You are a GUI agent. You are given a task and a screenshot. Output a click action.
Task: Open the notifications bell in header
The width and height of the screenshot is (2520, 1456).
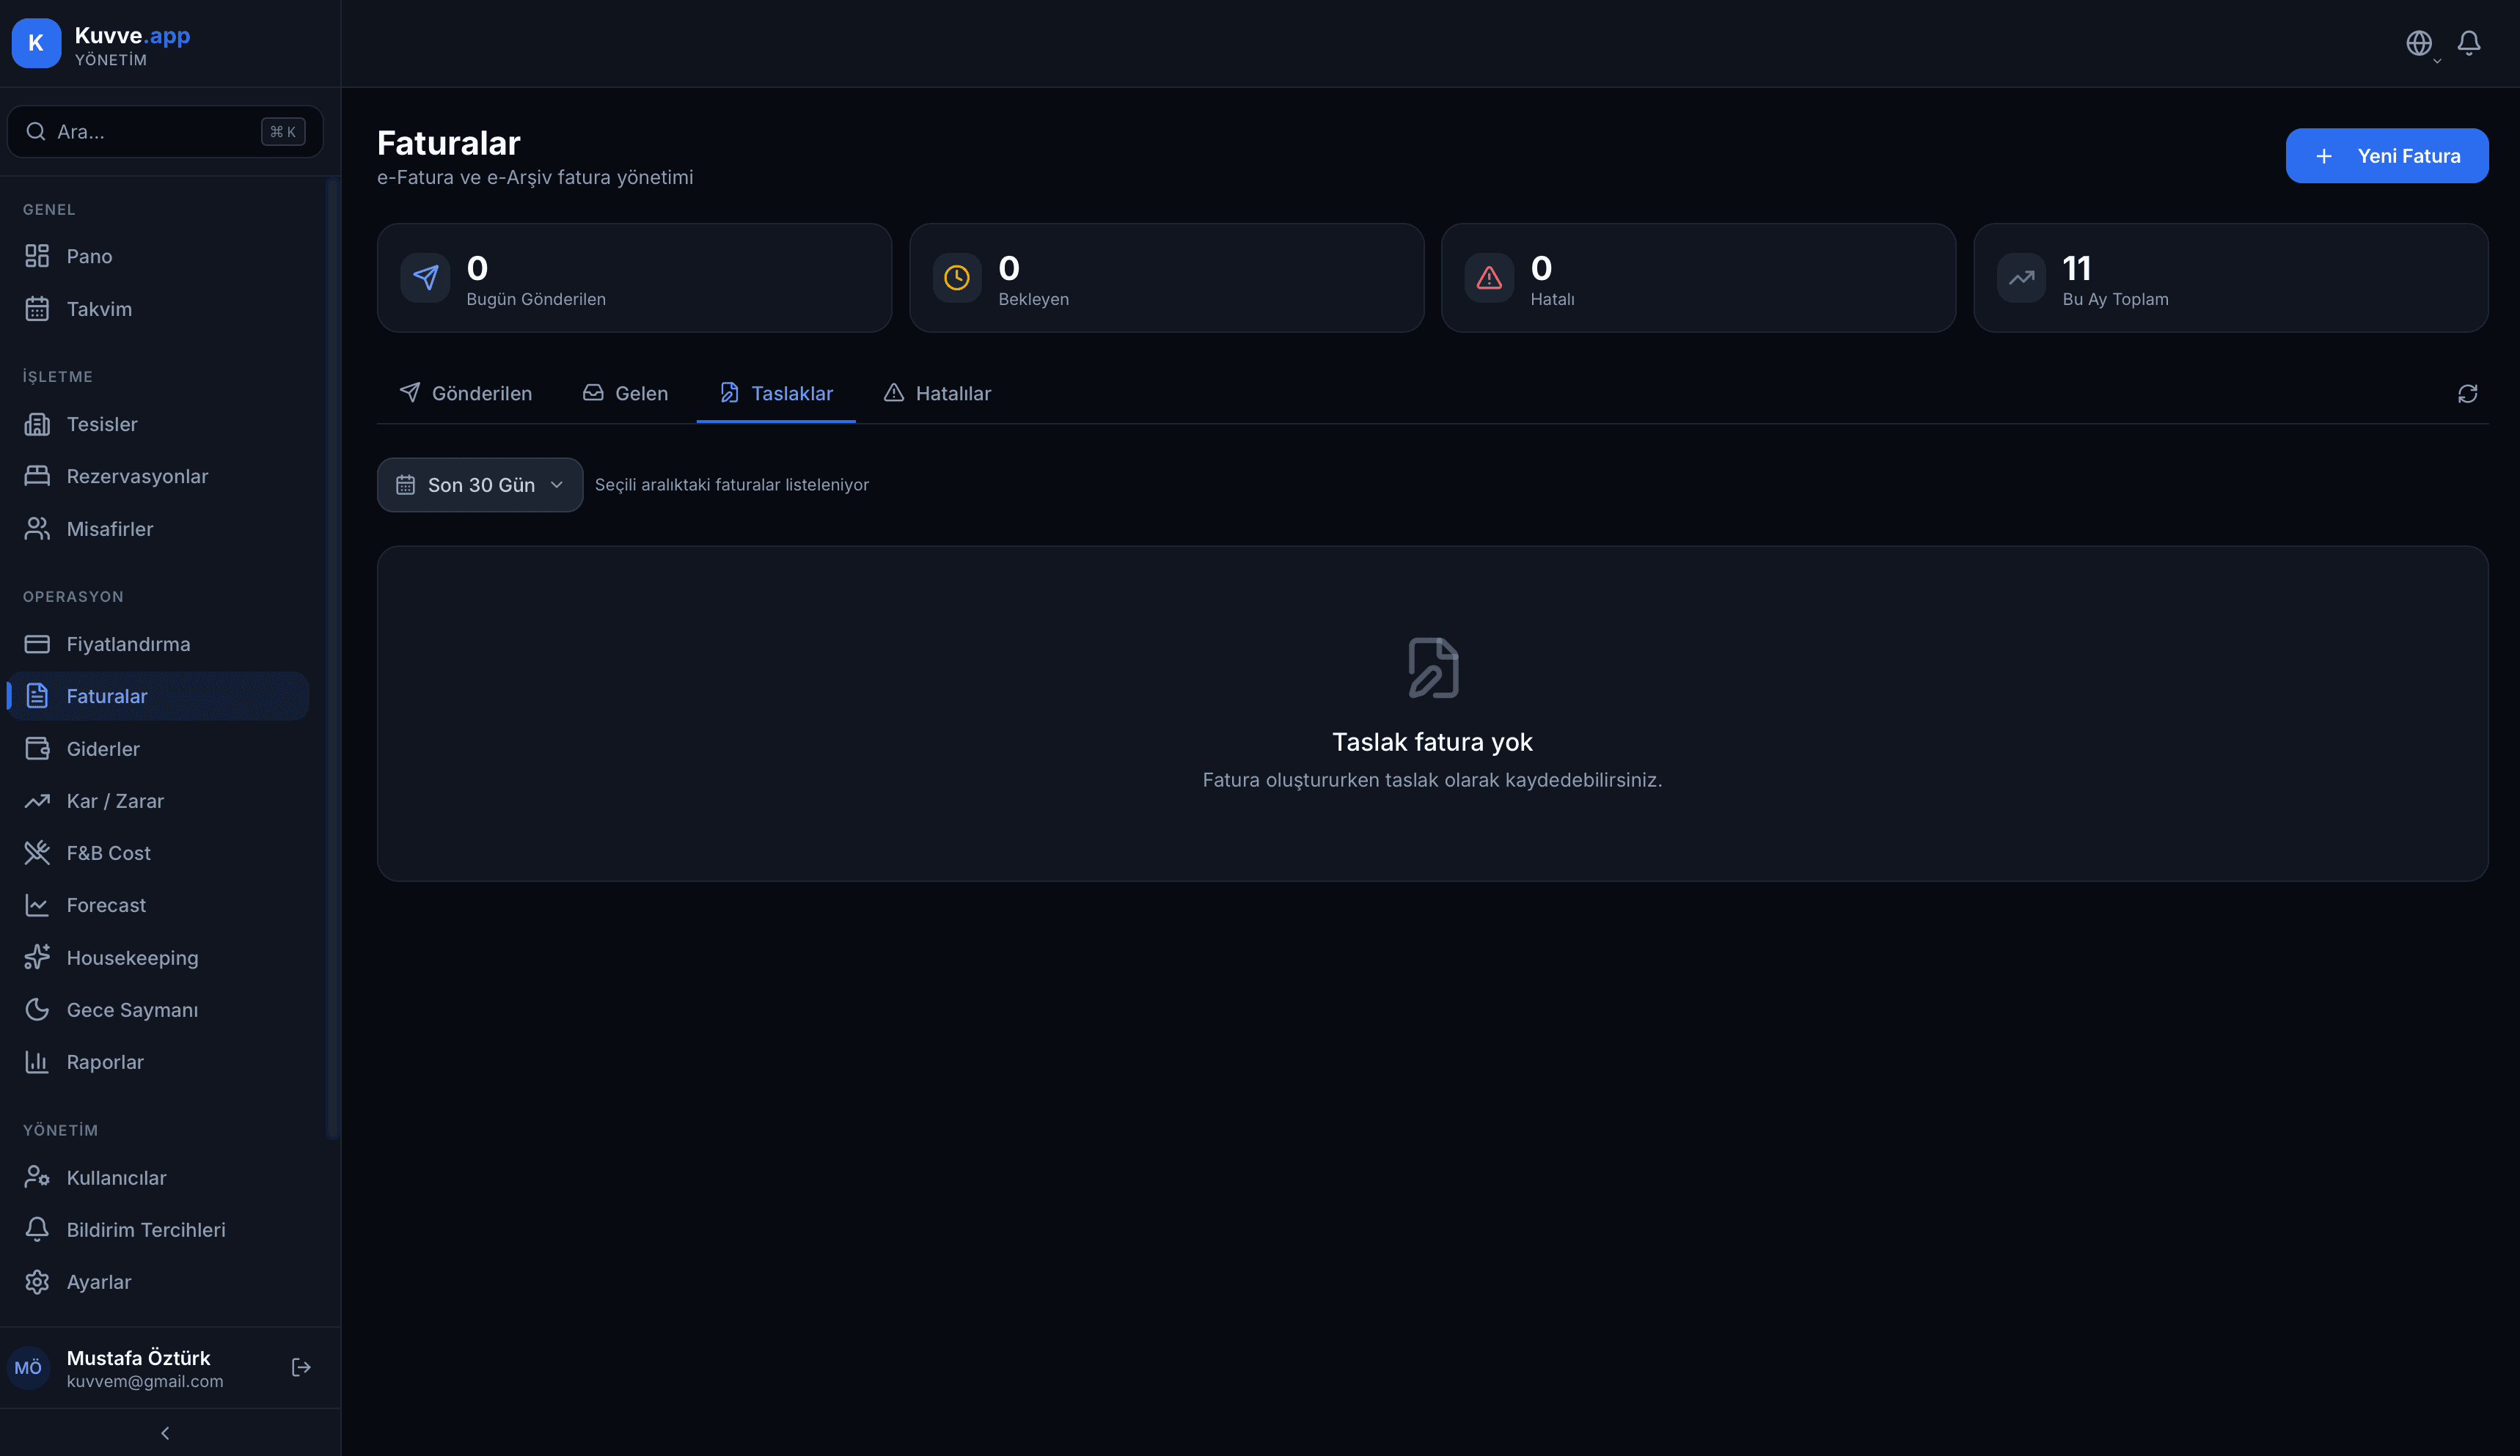(x=2469, y=43)
